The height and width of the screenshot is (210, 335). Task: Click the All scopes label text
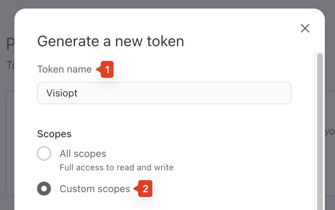(83, 154)
